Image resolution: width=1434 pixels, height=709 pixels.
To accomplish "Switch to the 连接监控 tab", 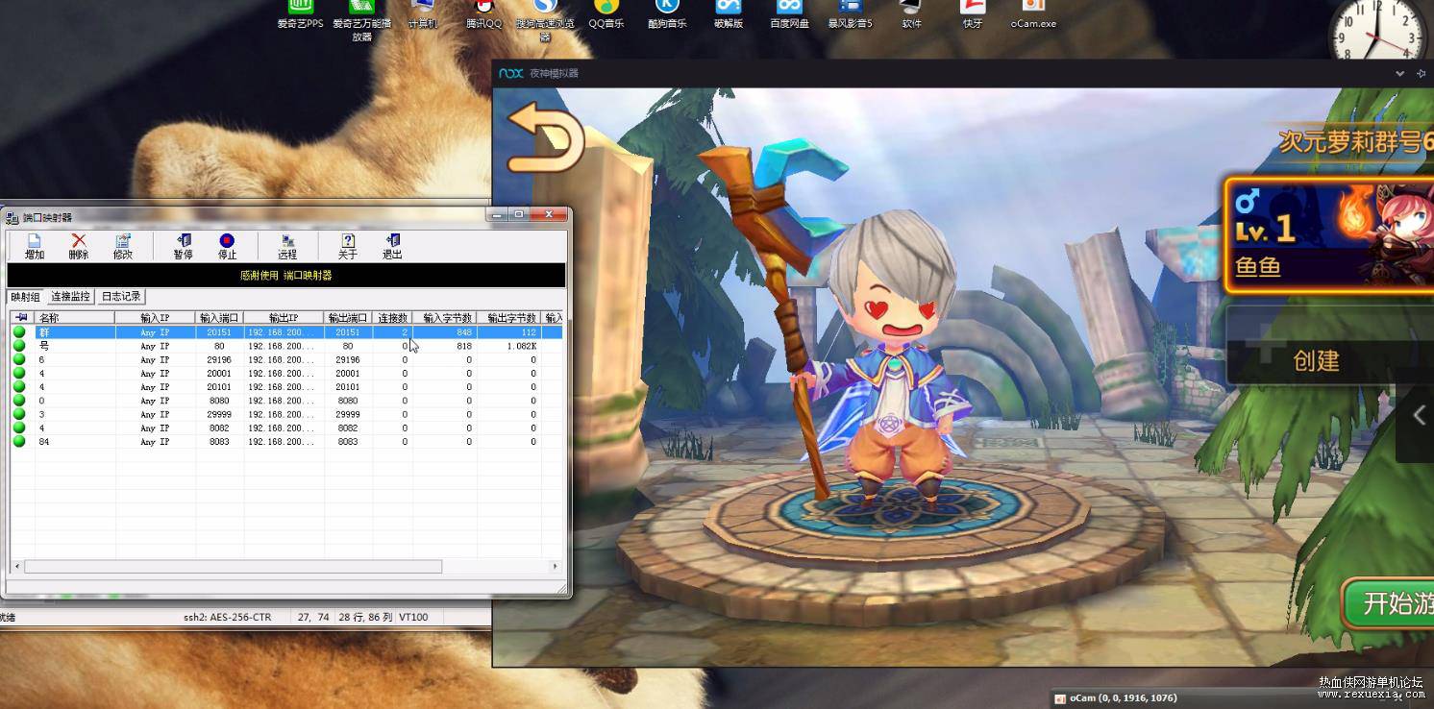I will tap(70, 297).
